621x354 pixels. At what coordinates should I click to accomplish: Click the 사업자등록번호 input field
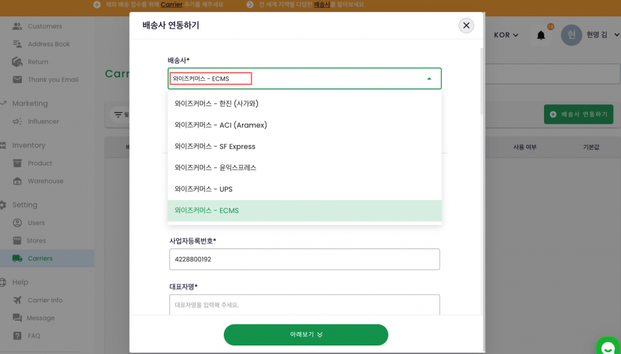click(304, 259)
